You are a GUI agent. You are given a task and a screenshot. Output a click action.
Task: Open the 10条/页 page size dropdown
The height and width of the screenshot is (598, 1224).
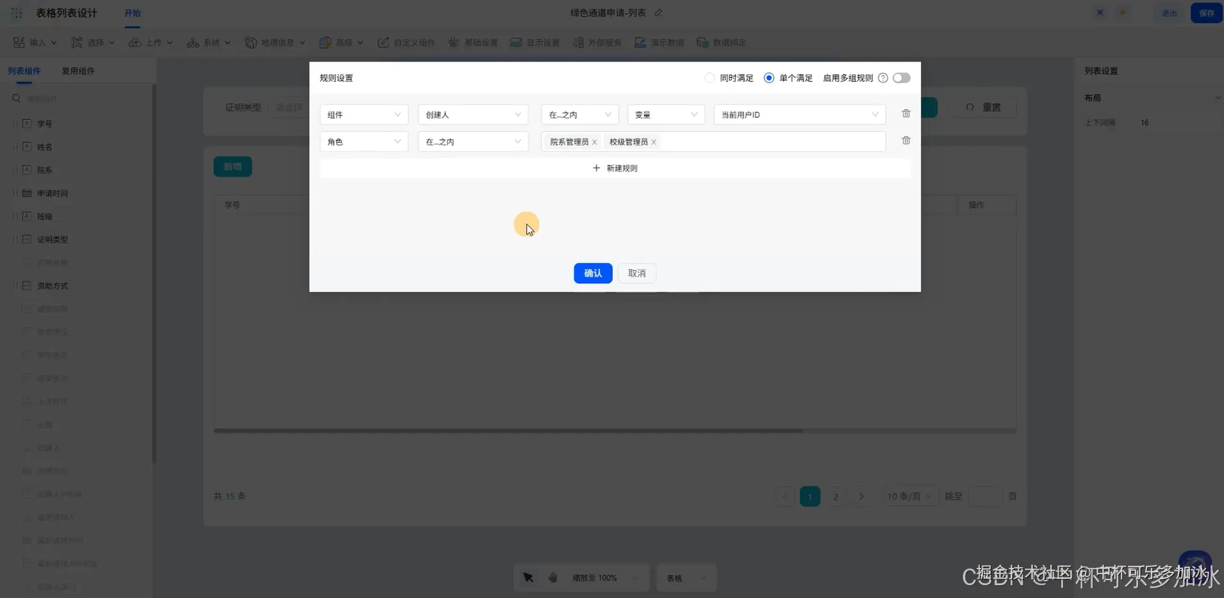909,496
